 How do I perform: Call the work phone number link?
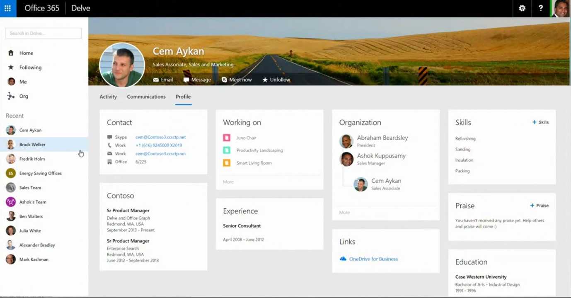(x=159, y=145)
